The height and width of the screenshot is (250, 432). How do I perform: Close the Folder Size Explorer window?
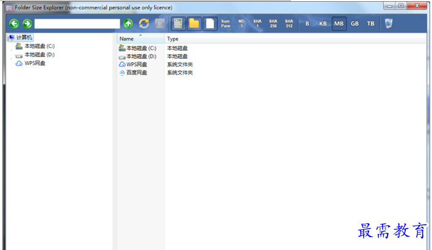(x=417, y=6)
